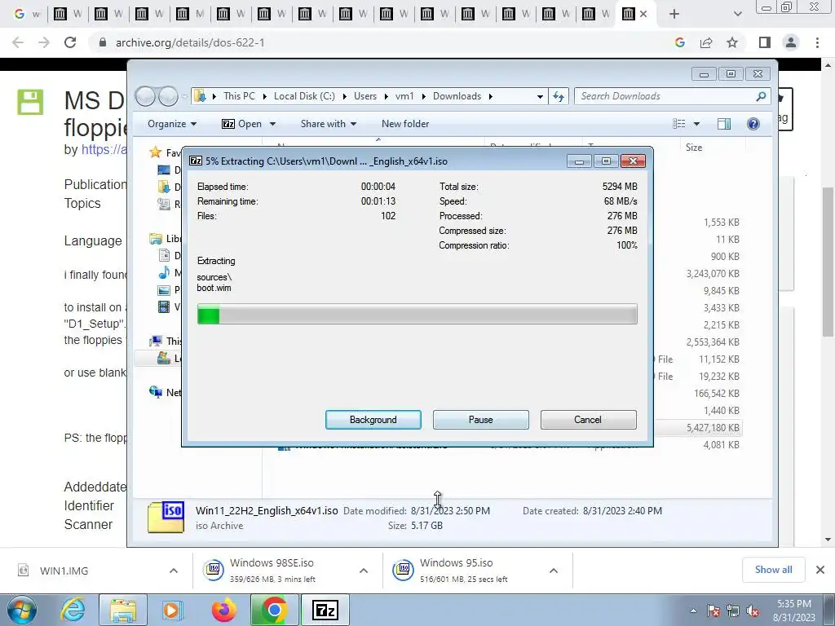835x626 pixels.
Task: Cancel the extraction
Action: click(588, 420)
